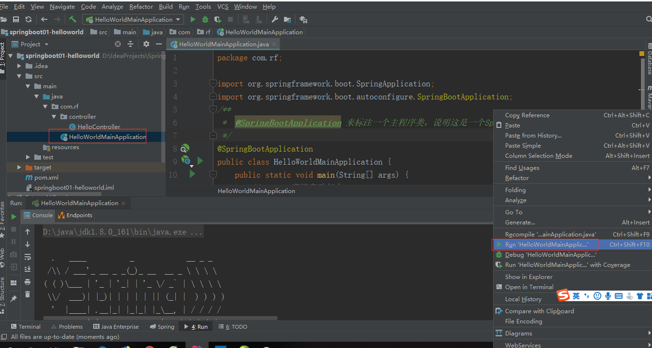Rerun application in the Run tool window
The image size is (652, 348).
(14, 216)
